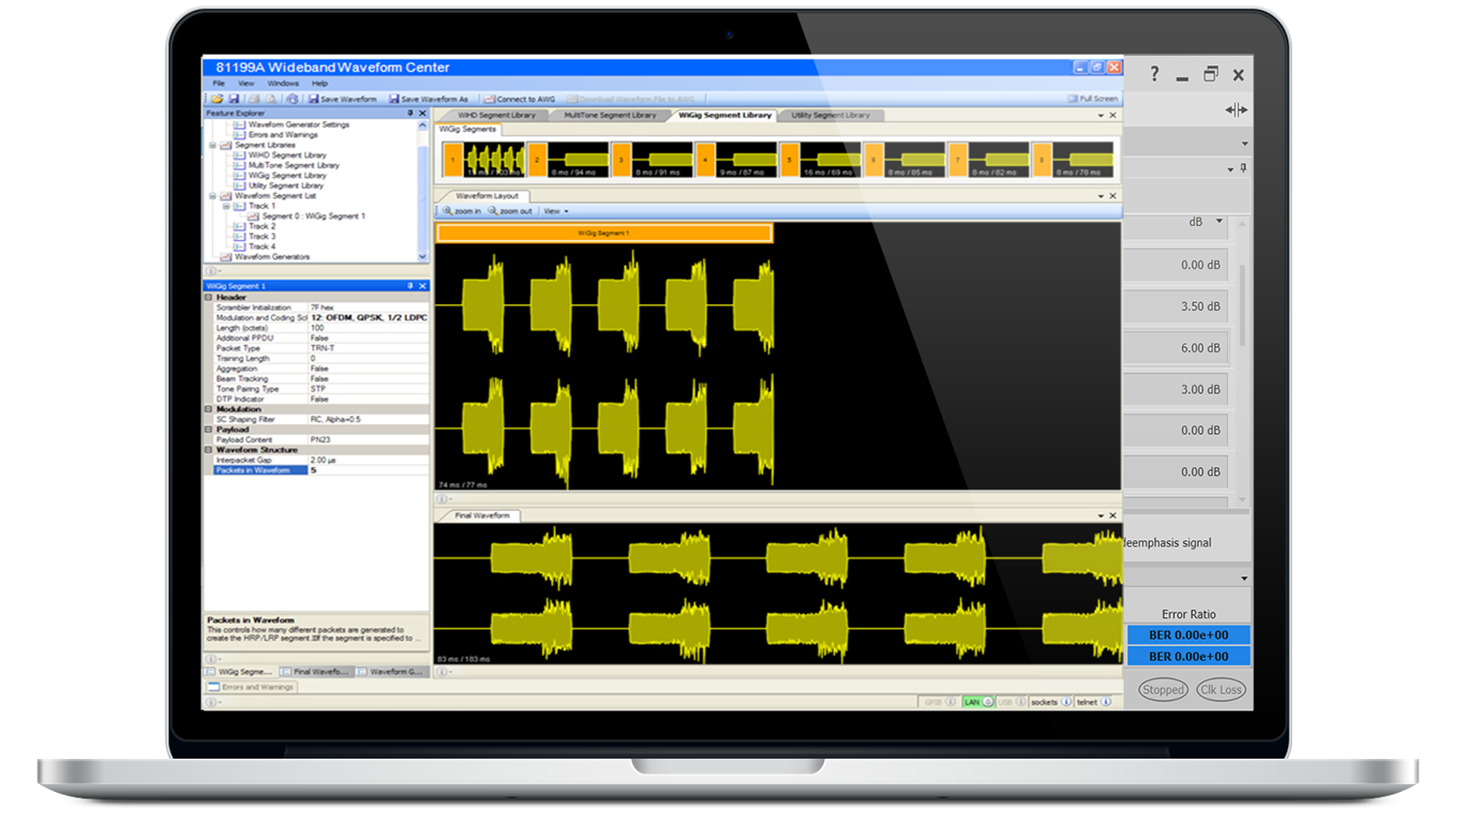Click the Connect to AWG toolbar icon
Screen dimensions: 1465x824
click(519, 99)
